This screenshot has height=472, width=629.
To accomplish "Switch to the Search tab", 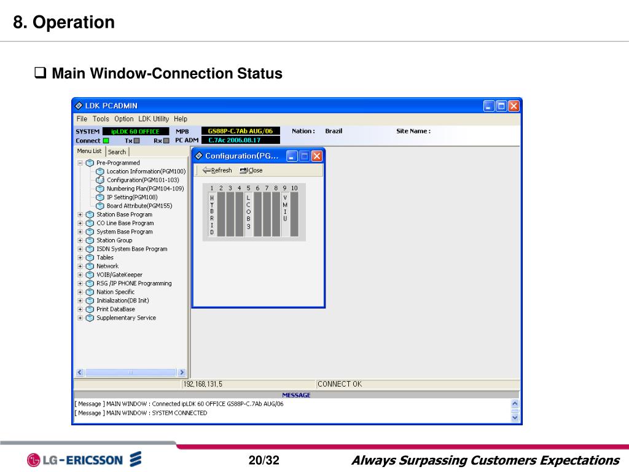I will pyautogui.click(x=117, y=152).
